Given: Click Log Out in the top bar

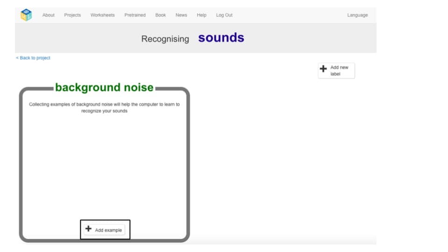Looking at the screenshot, I should click(224, 15).
